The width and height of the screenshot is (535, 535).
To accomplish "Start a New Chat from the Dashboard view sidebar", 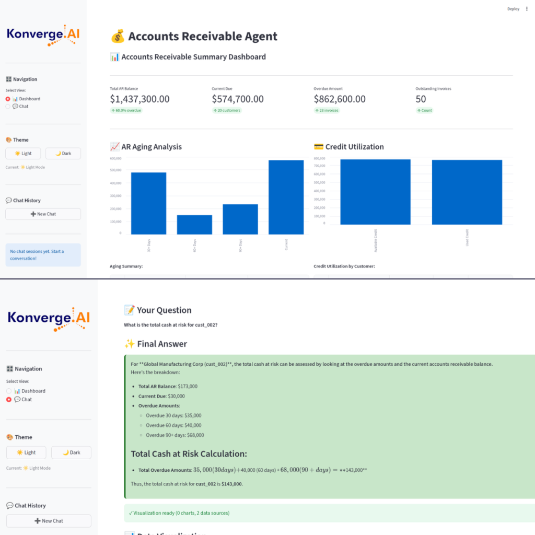I will click(43, 214).
